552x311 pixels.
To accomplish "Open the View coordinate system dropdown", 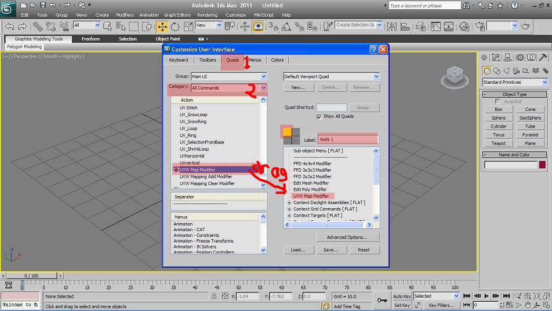I will click(x=209, y=25).
